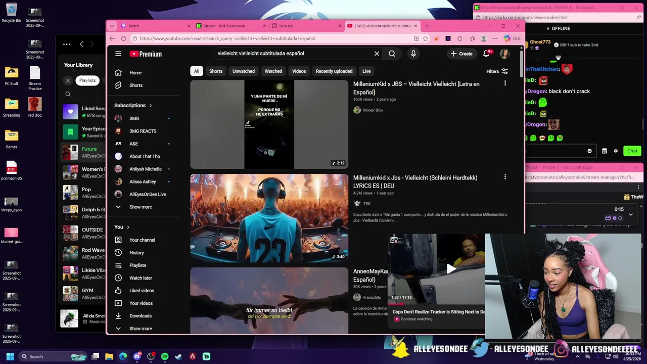This screenshot has width=647, height=364.
Task: Open YouTube notifications bell
Action: pyautogui.click(x=486, y=54)
